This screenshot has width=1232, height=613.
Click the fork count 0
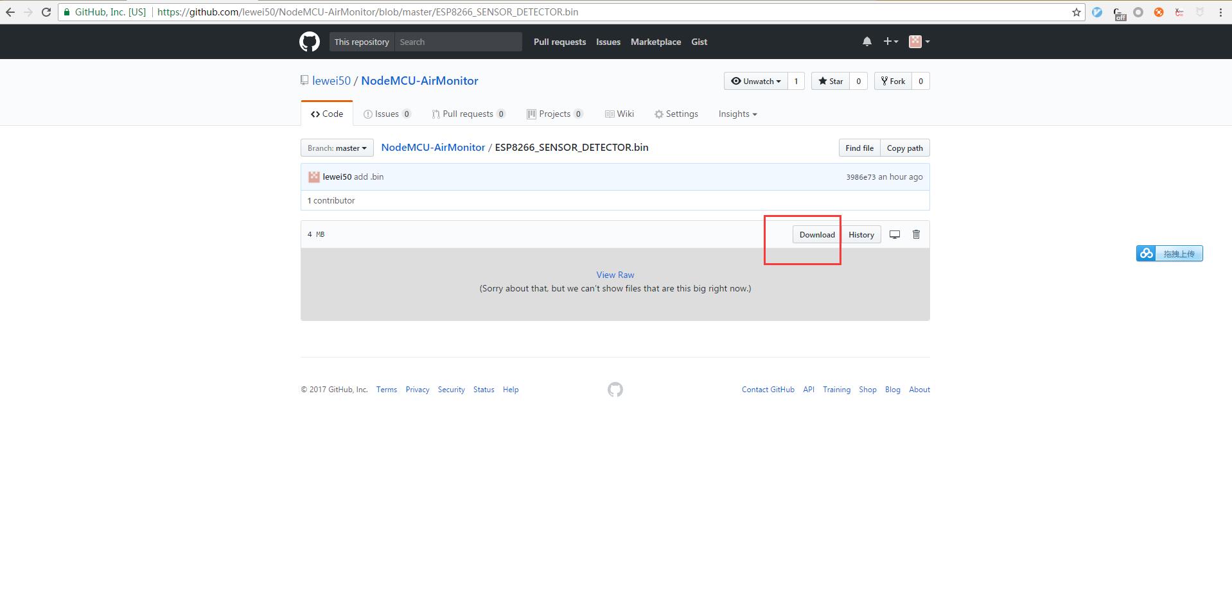[920, 81]
